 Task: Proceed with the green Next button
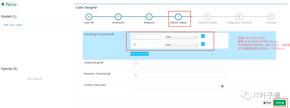point(280,103)
